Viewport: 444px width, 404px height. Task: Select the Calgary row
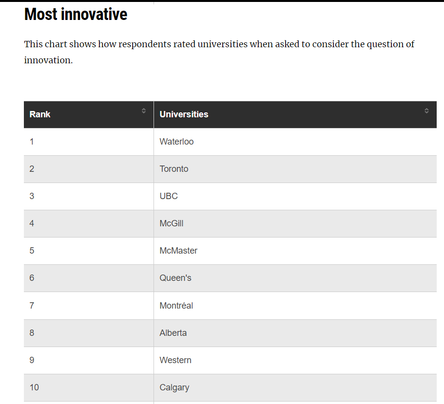(x=230, y=387)
